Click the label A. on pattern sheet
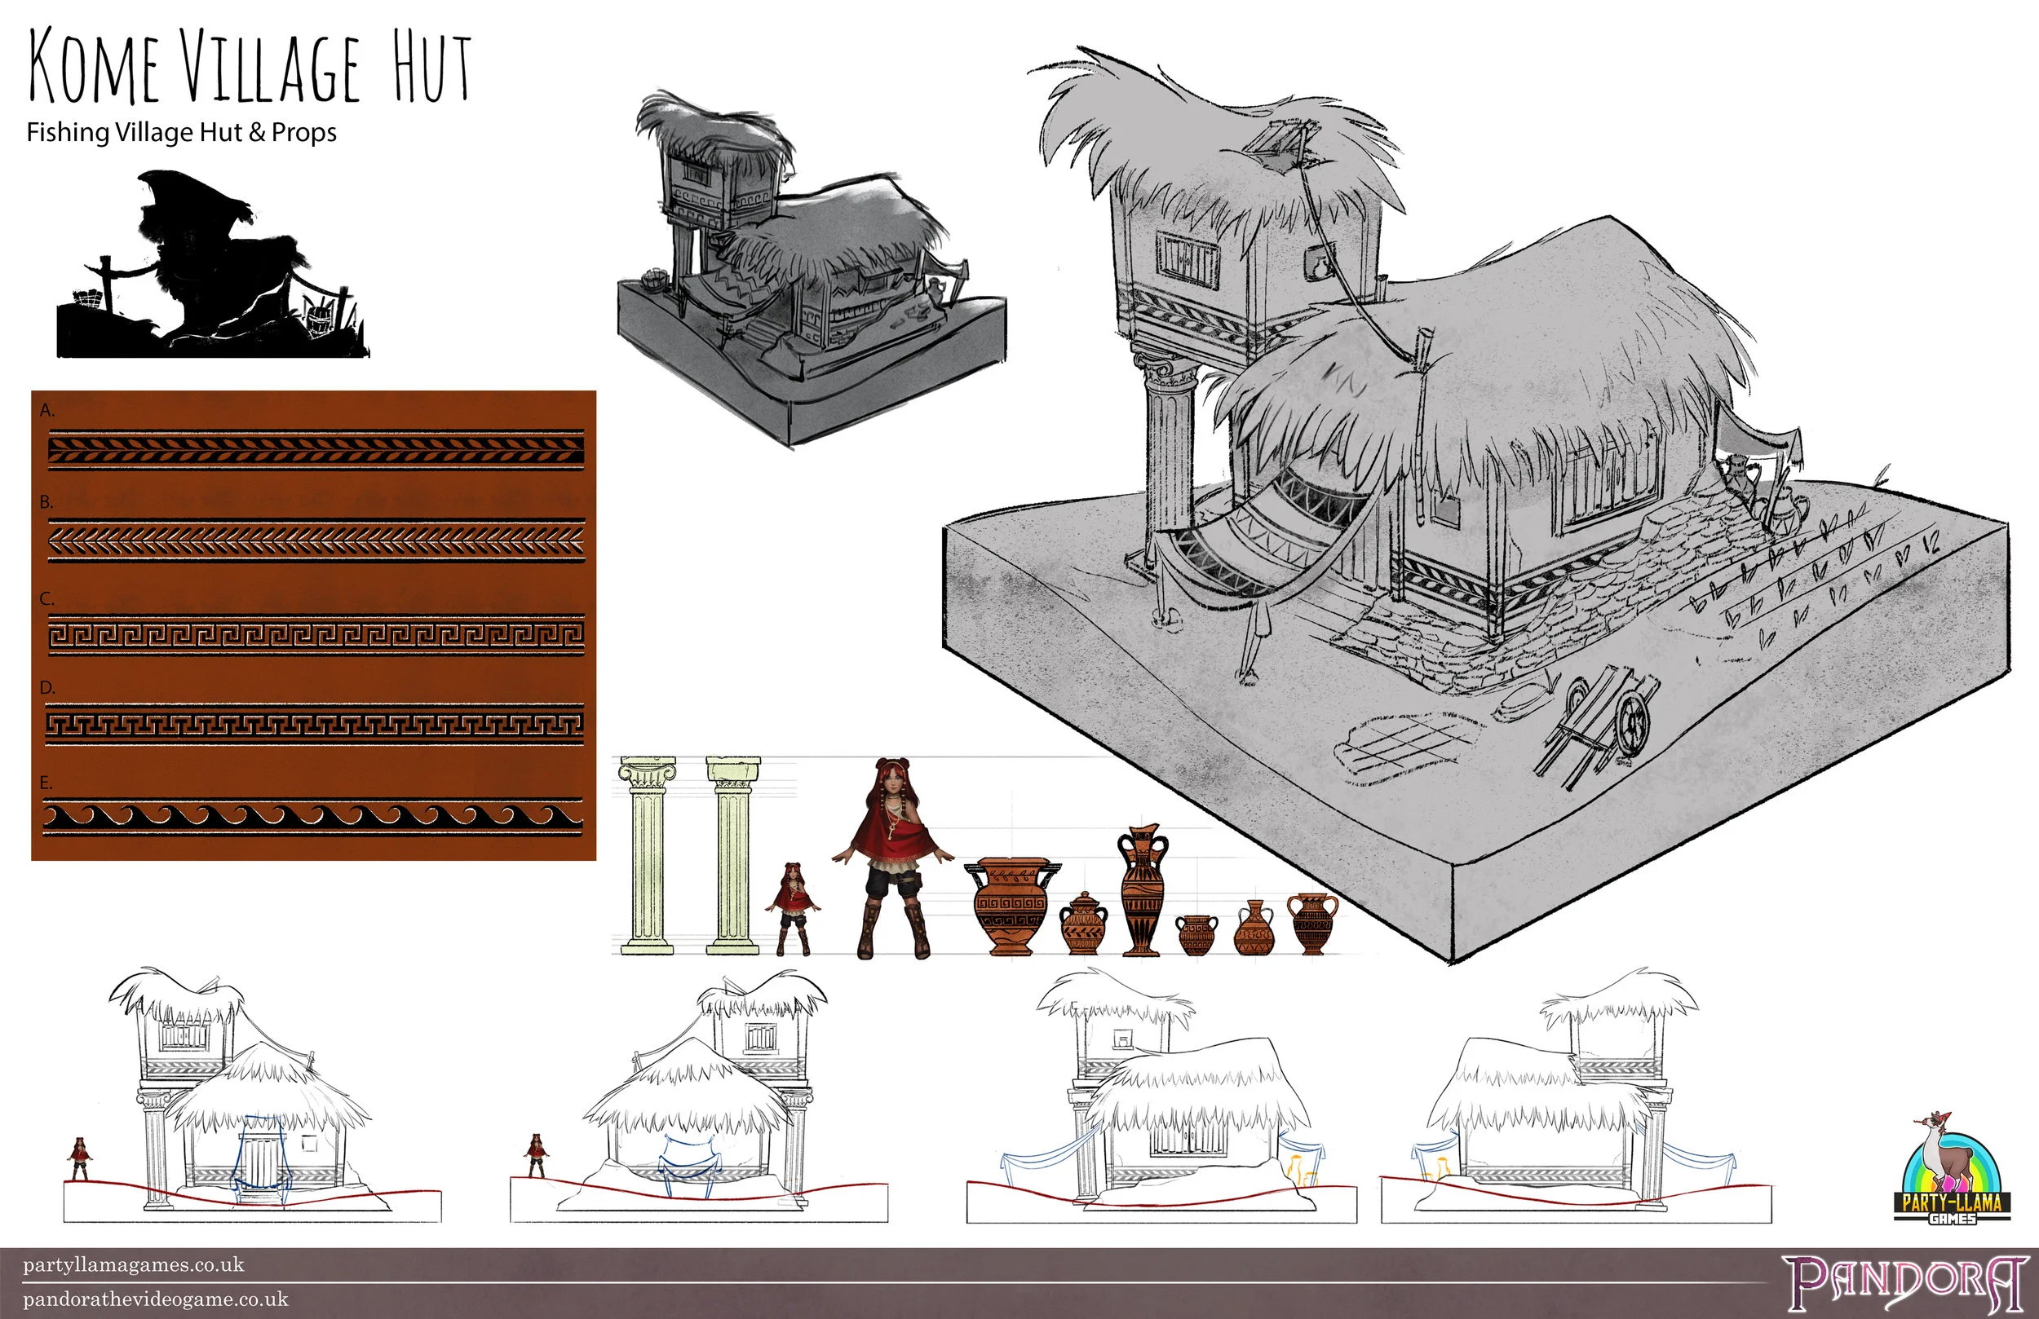Viewport: 2039px width, 1319px height. pyautogui.click(x=47, y=410)
